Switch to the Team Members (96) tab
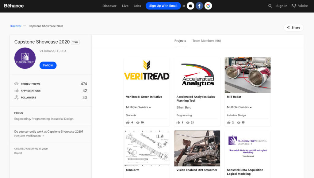 [x=207, y=41]
